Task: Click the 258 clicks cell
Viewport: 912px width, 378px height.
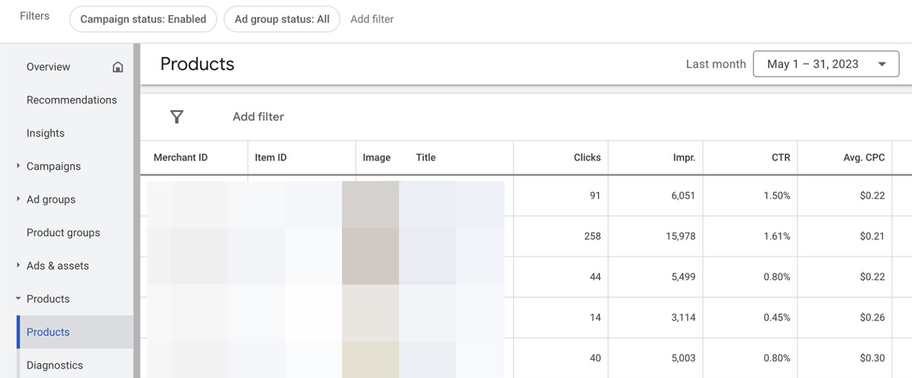Action: pos(560,236)
